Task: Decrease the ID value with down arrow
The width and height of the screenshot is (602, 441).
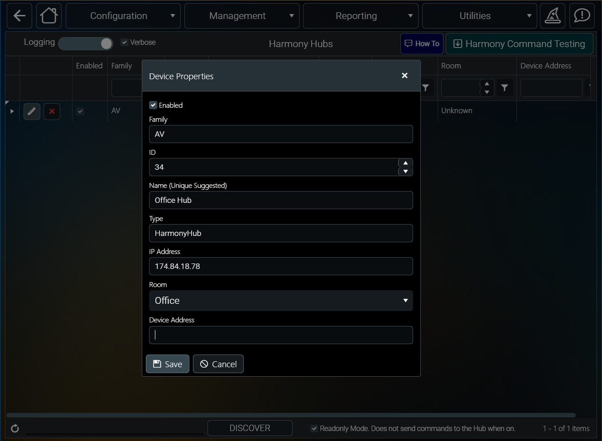Action: [405, 171]
